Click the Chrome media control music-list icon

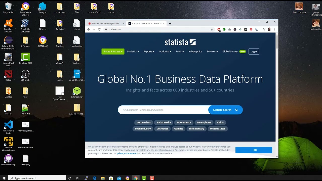pyautogui.click(x=264, y=29)
